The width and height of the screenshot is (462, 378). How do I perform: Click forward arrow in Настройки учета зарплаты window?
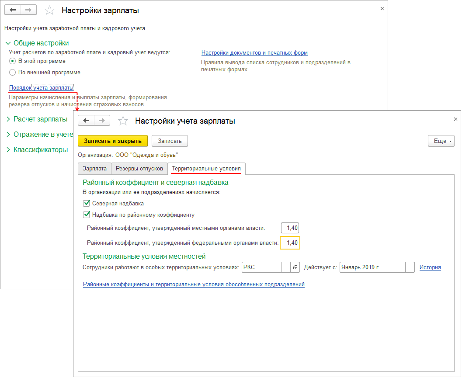(x=101, y=121)
